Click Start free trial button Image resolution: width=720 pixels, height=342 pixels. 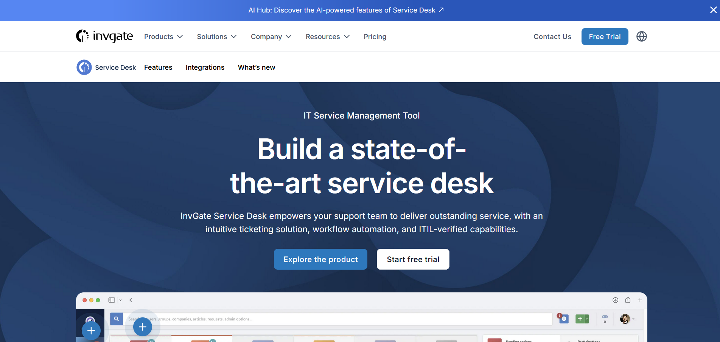click(413, 259)
